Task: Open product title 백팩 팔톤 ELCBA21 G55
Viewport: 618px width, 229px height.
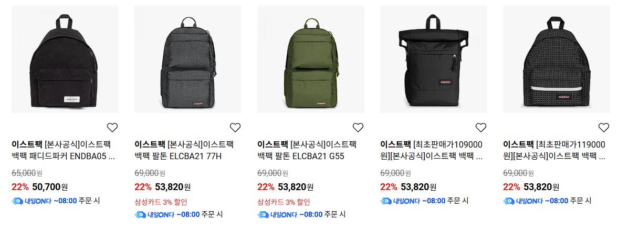Action: tap(307, 150)
